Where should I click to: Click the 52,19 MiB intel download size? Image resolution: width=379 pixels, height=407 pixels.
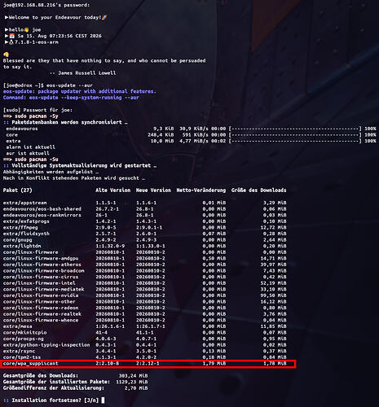pyautogui.click(x=273, y=283)
